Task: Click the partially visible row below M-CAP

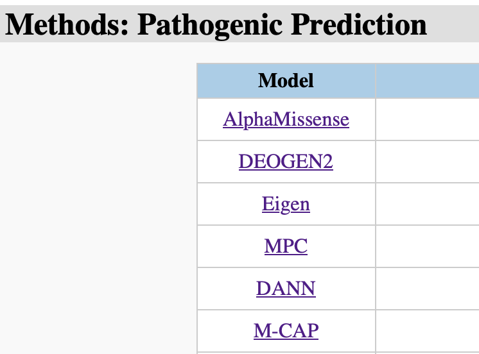Action: coord(286,353)
